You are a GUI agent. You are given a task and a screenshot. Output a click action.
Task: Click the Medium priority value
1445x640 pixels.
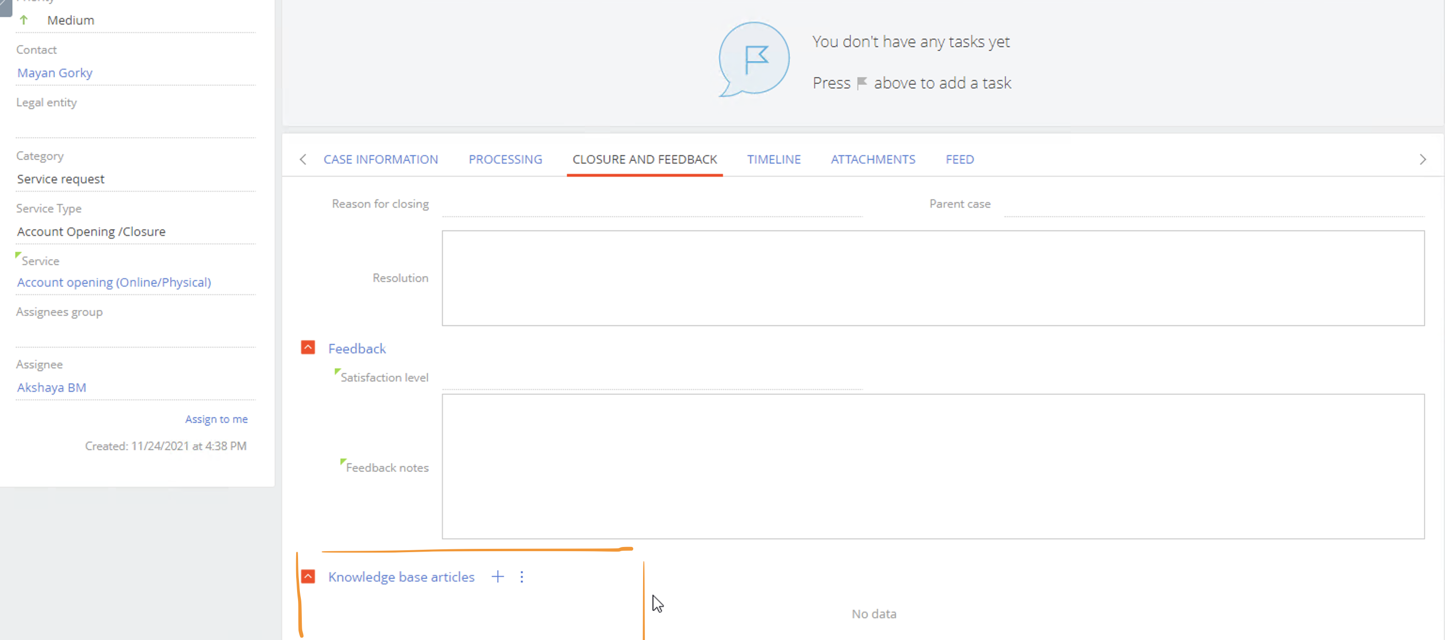[x=71, y=20]
